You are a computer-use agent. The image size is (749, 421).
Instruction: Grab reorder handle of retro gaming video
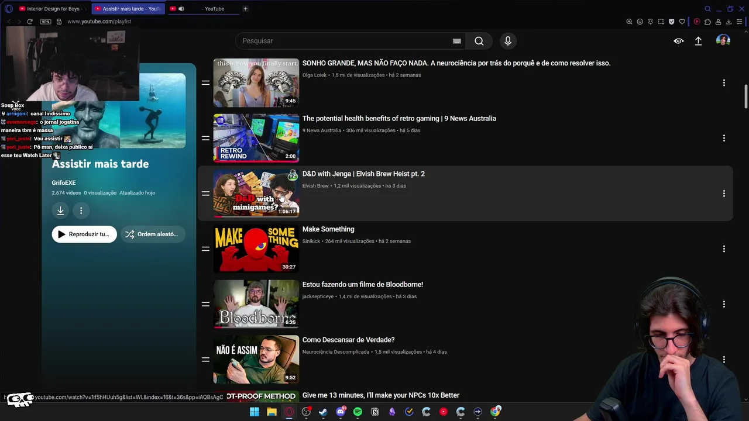coord(205,138)
